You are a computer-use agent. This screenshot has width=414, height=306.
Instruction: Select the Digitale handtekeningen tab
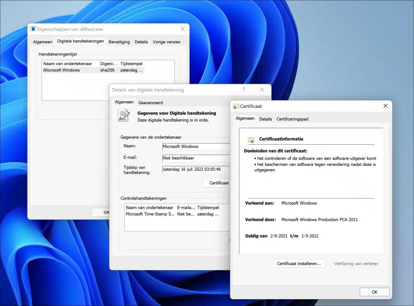coord(80,41)
